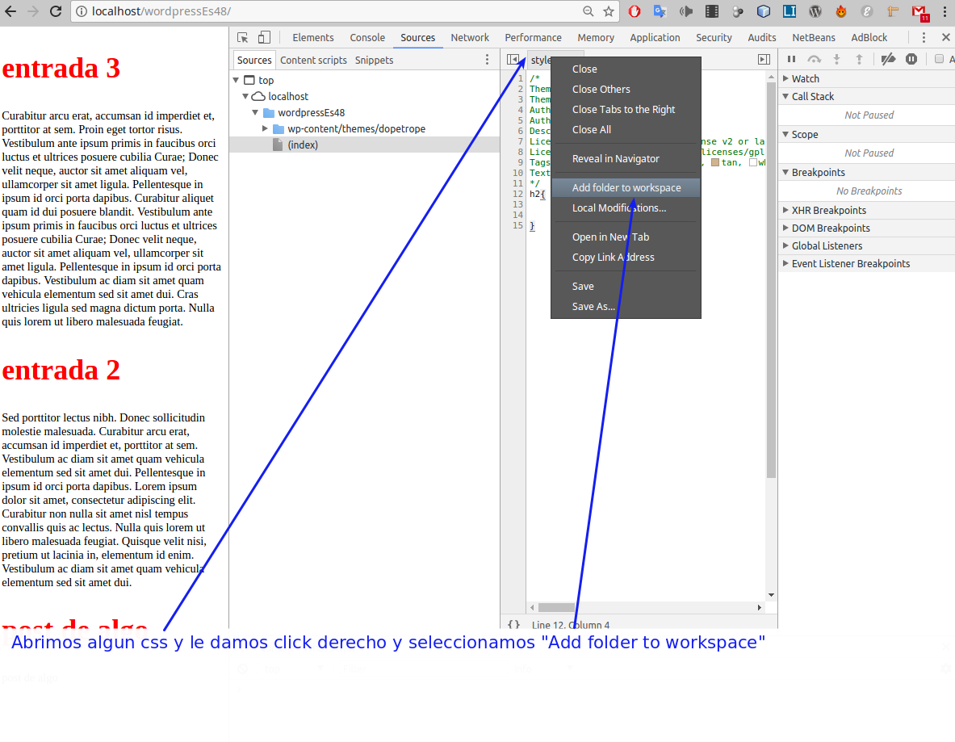Viewport: 955px width, 742px height.
Task: Bookmark this page with the star icon
Action: tap(609, 11)
